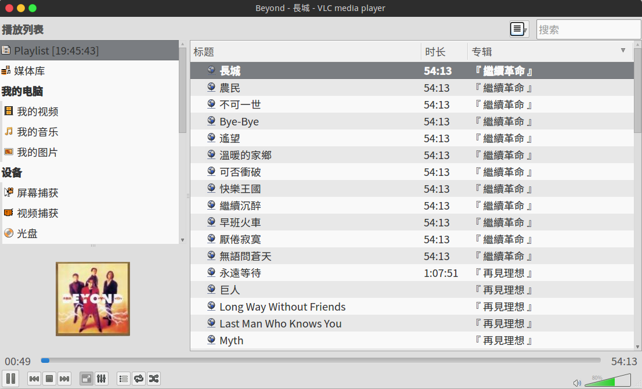Skip to the next track
Screen dimensions: 642x389
64,379
